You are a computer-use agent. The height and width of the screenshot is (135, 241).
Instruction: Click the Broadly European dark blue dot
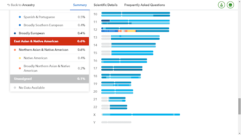pos(15,33)
